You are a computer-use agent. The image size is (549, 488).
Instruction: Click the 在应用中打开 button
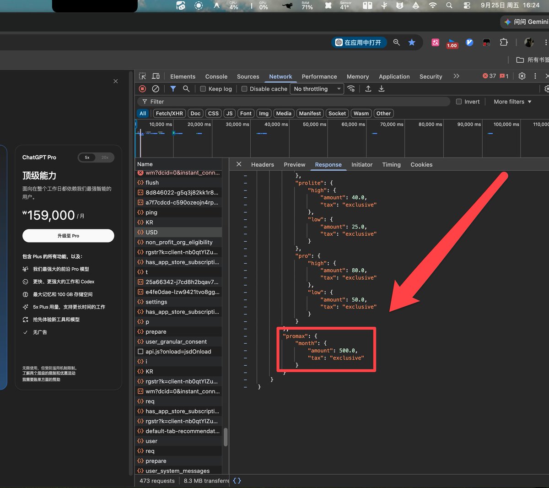(359, 43)
